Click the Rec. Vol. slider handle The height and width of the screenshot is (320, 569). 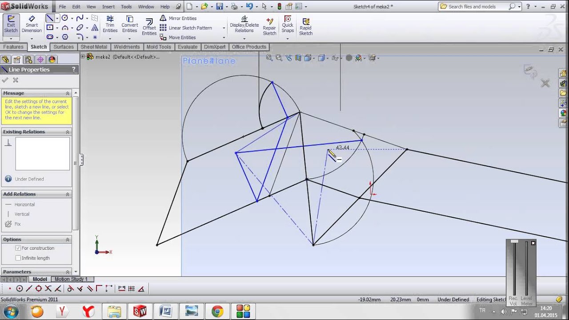point(514,241)
